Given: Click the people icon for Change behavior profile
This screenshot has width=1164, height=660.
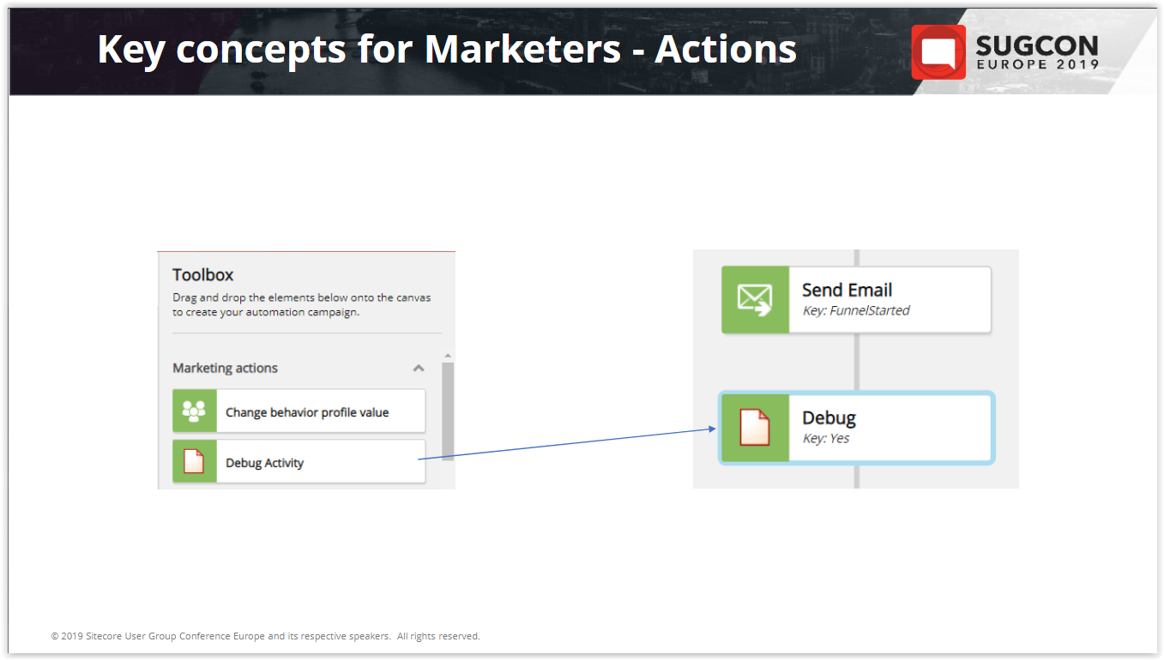Looking at the screenshot, I should pyautogui.click(x=195, y=411).
